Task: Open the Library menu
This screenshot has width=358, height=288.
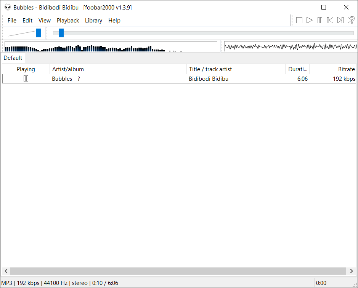Action: [x=94, y=21]
